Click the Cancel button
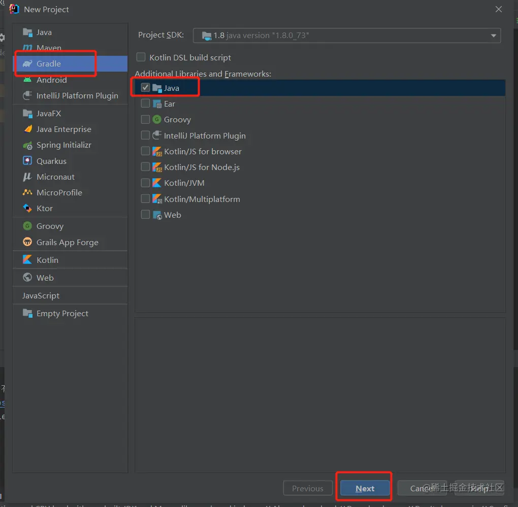 [x=422, y=488]
